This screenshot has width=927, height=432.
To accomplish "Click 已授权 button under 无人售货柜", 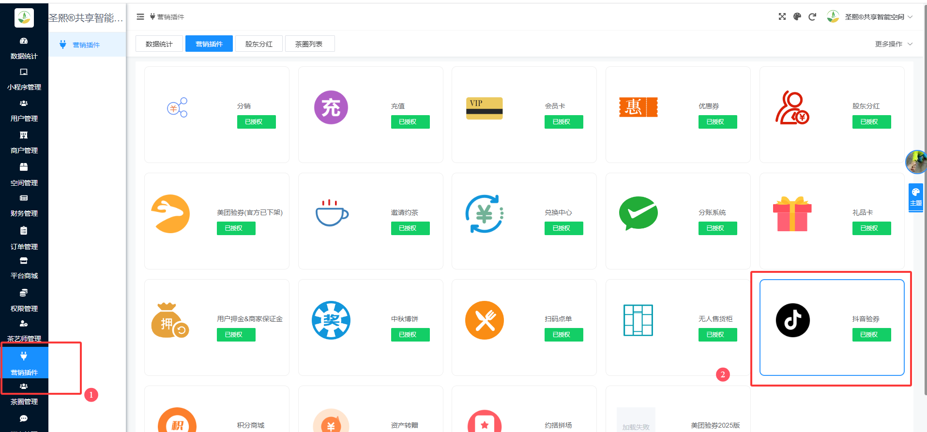I will (718, 335).
